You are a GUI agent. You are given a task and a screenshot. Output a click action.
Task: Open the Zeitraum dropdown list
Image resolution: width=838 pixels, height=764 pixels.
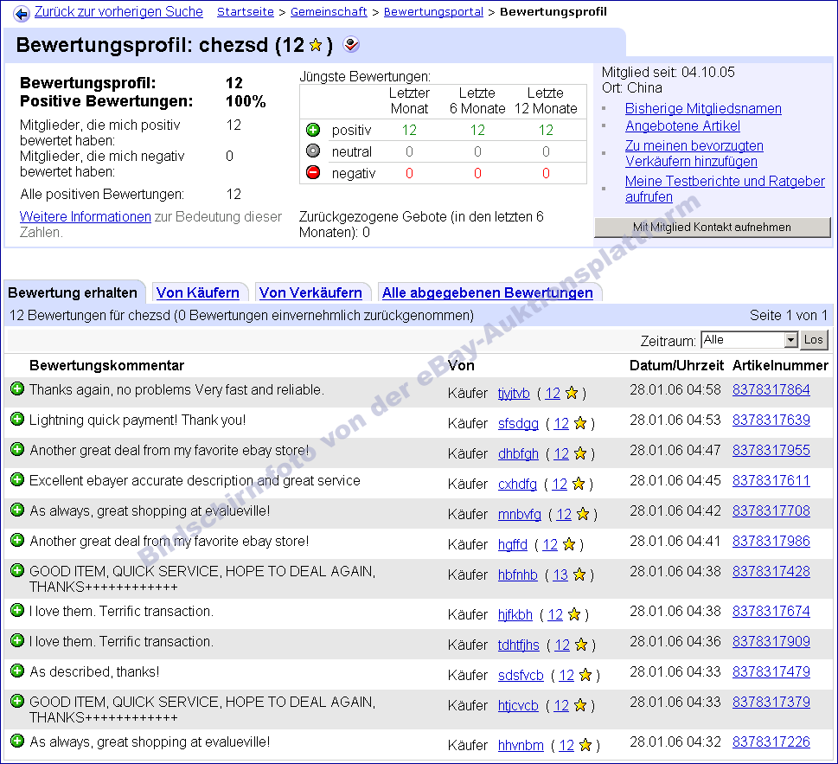749,339
